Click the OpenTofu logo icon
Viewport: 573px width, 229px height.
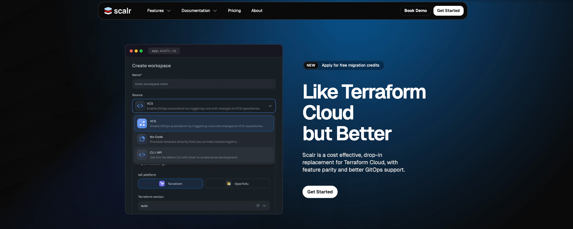click(229, 184)
